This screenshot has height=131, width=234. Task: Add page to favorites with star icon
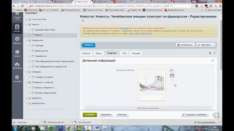(83, 21)
